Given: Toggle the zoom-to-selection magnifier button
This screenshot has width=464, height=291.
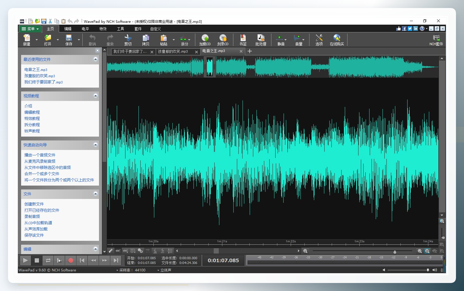Looking at the screenshot, I should (x=427, y=251).
